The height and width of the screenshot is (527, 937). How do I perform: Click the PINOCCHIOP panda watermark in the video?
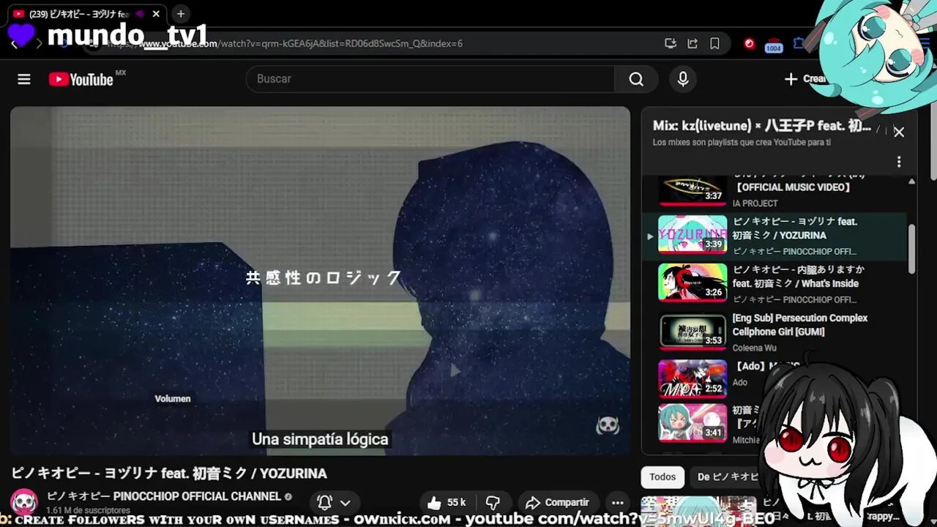tap(608, 425)
